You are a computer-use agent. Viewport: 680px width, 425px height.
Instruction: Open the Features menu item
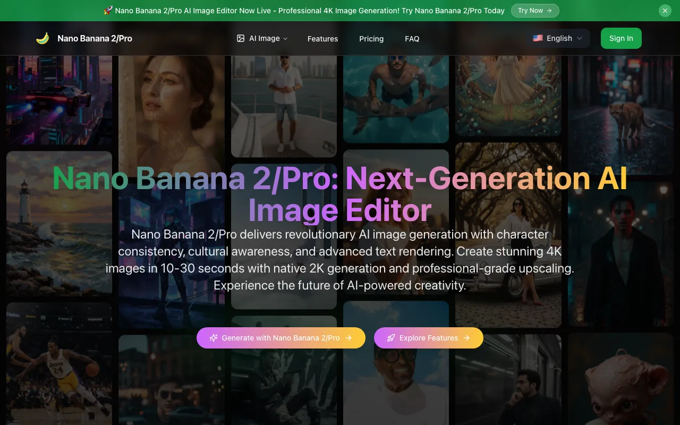point(322,39)
